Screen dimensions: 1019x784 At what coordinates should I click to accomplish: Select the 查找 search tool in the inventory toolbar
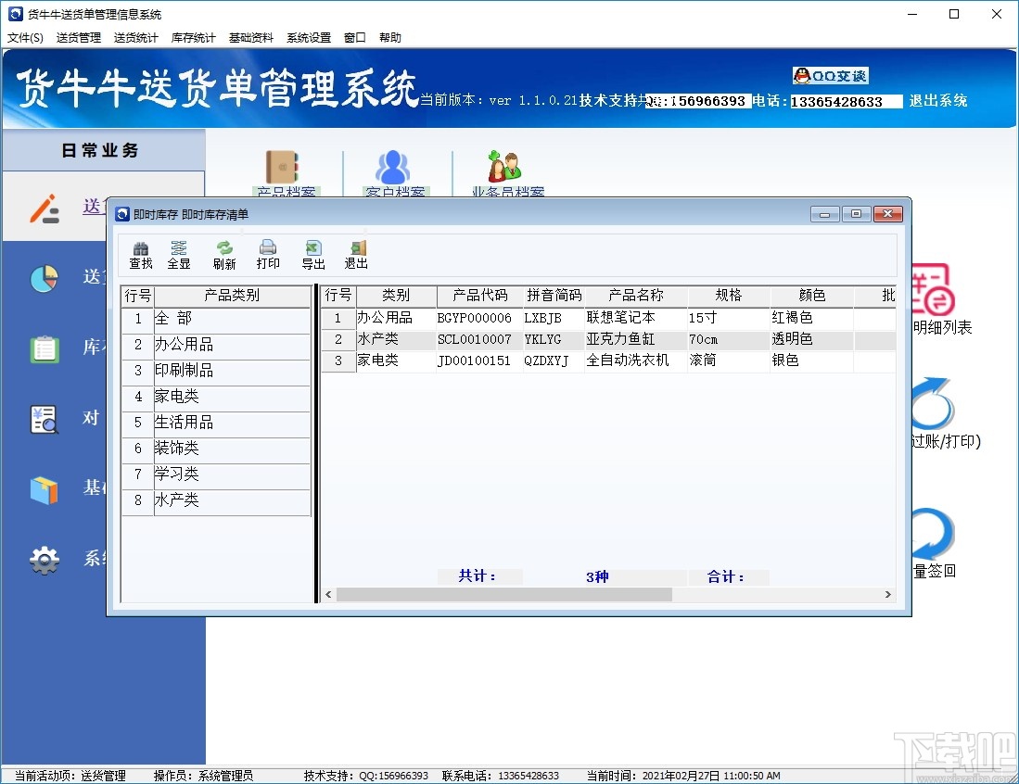coord(140,254)
